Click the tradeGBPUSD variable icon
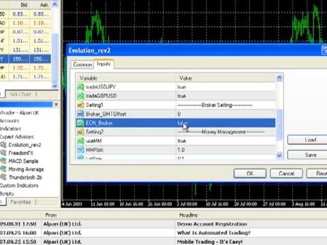 (80, 96)
